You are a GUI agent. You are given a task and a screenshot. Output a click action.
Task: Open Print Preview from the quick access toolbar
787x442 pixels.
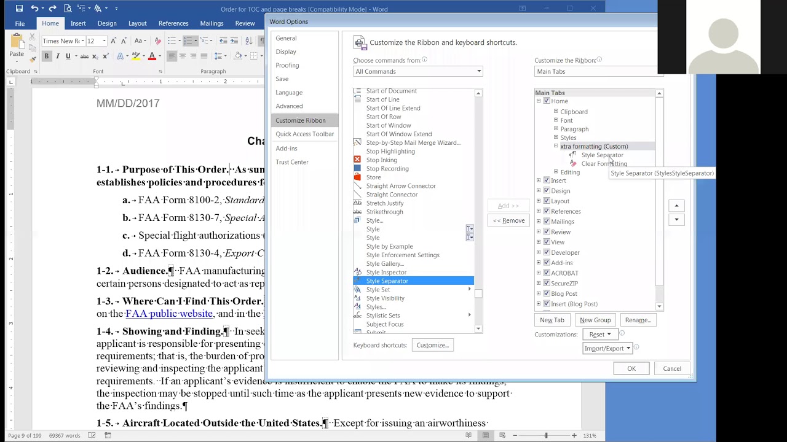click(x=68, y=9)
